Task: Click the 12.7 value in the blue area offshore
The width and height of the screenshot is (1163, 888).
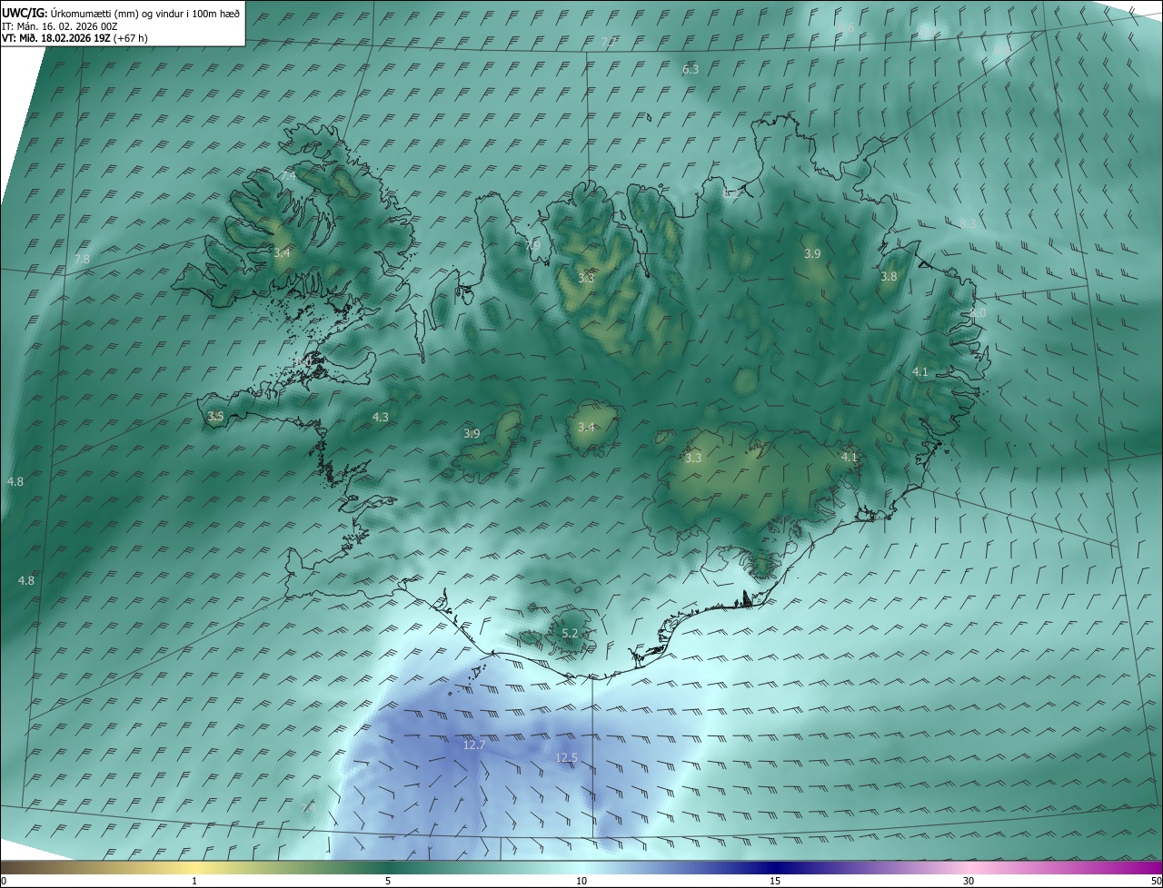Action: (474, 745)
